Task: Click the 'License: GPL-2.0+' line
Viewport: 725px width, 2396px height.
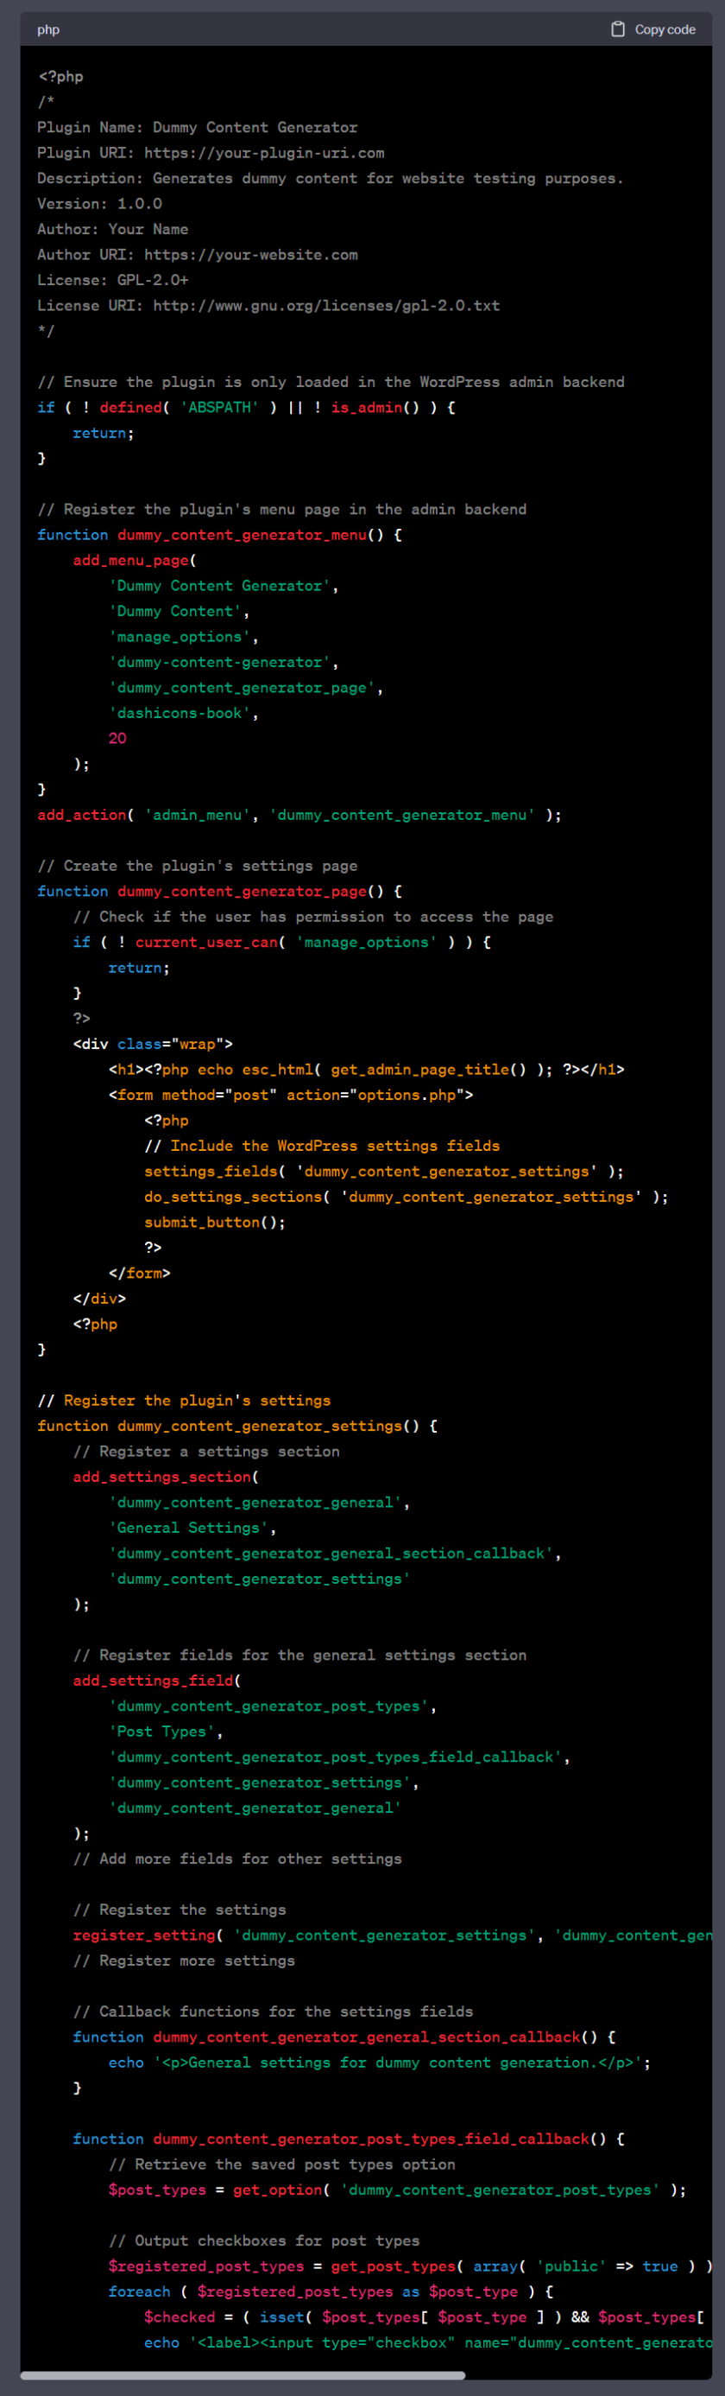Action: tap(112, 280)
